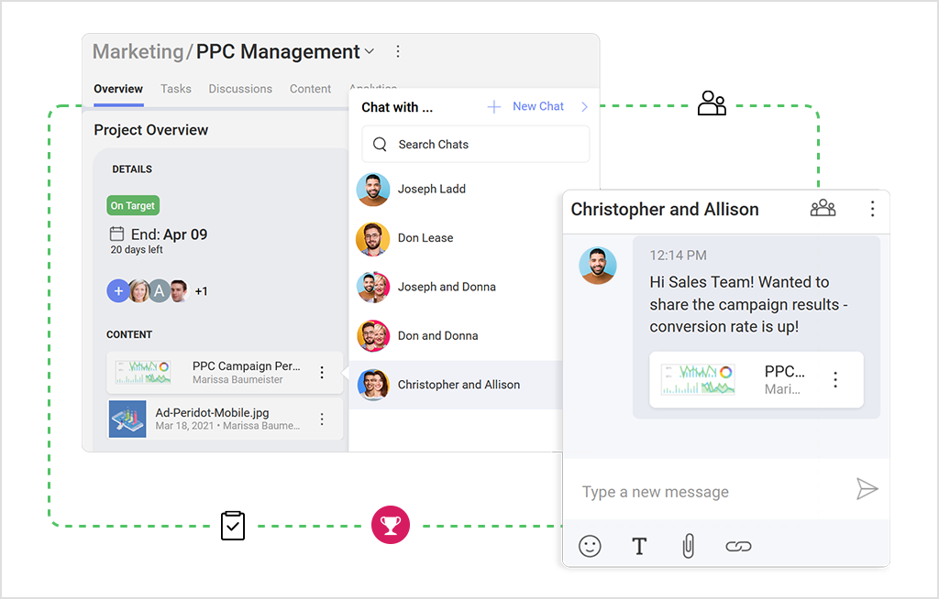This screenshot has width=939, height=599.
Task: Expand the PPC Management project dropdown
Action: [370, 52]
